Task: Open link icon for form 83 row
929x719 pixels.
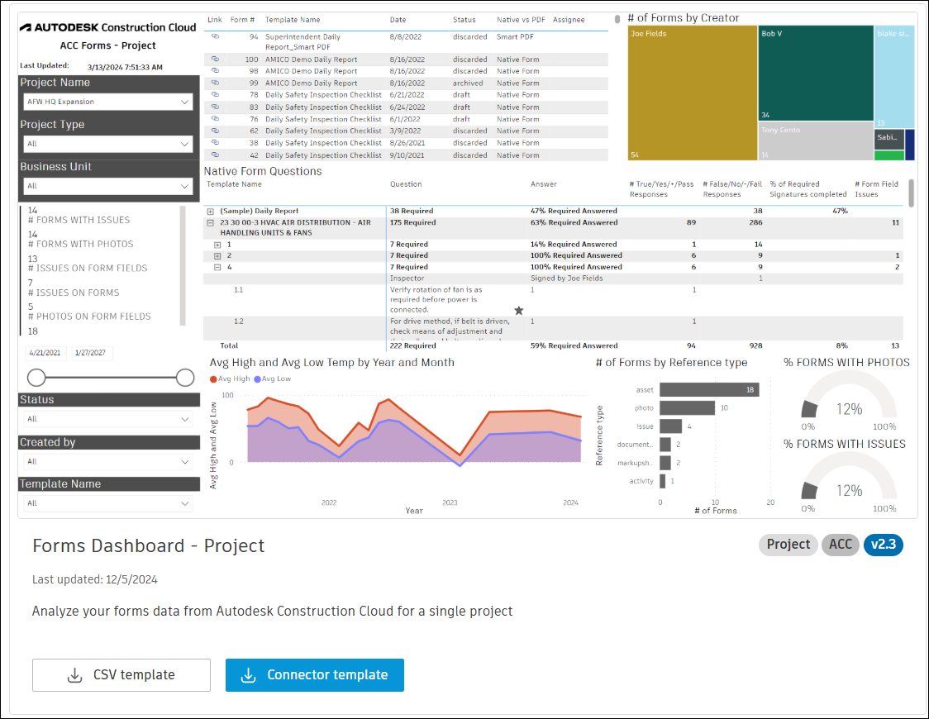Action: coord(215,107)
